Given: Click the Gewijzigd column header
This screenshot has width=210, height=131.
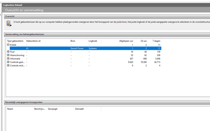Looking at the screenshot, I should [x=60, y=109].
